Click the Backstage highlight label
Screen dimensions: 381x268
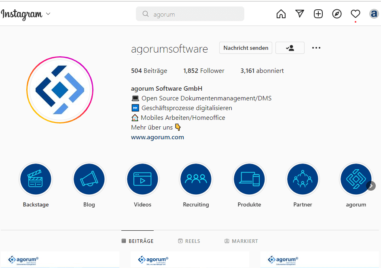(x=36, y=204)
